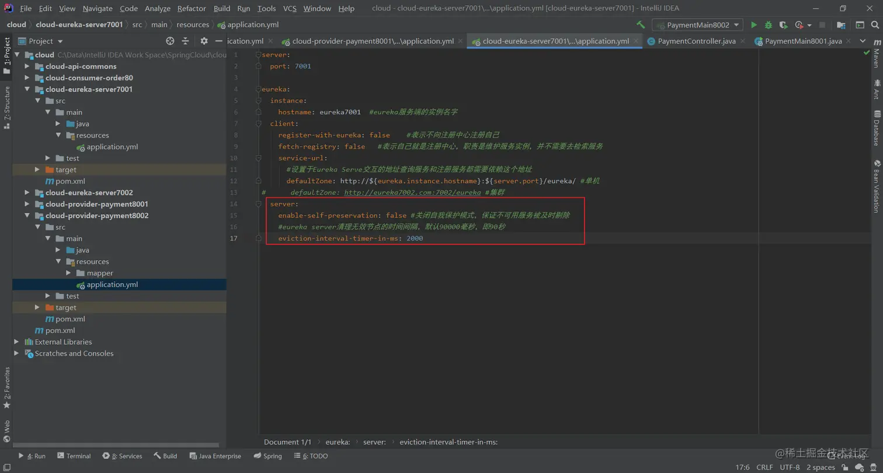Open Project panel settings gear
This screenshot has height=473, width=883.
pyautogui.click(x=204, y=41)
